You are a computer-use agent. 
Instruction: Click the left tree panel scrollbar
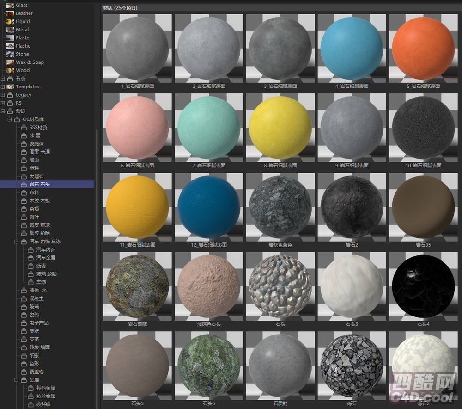click(x=96, y=231)
